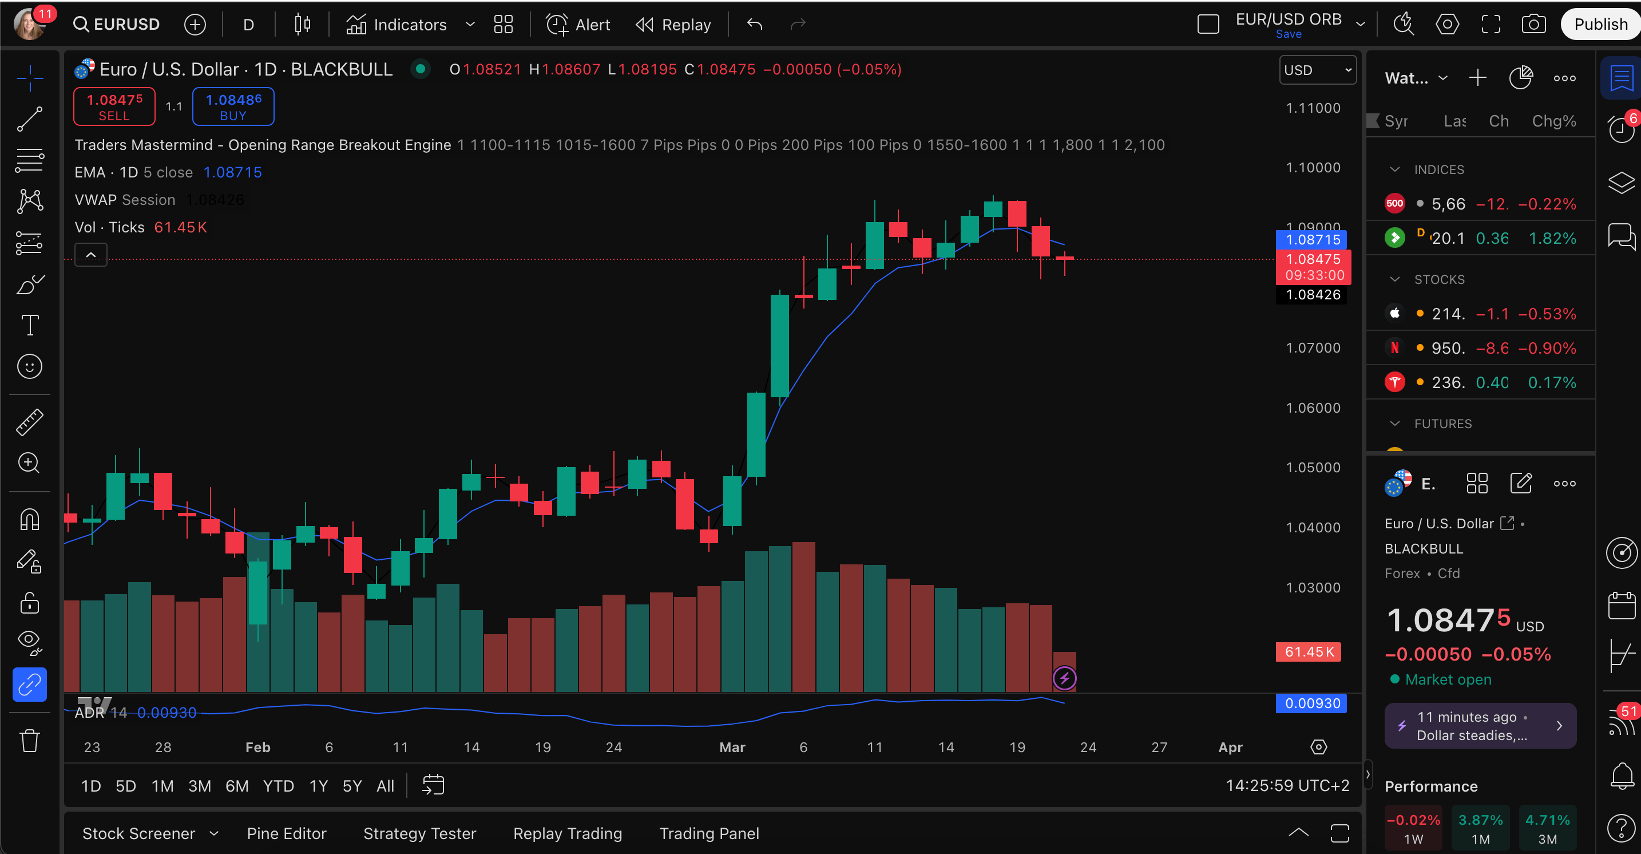Collapse the INDICES watchlist section
The height and width of the screenshot is (854, 1641).
tap(1395, 169)
